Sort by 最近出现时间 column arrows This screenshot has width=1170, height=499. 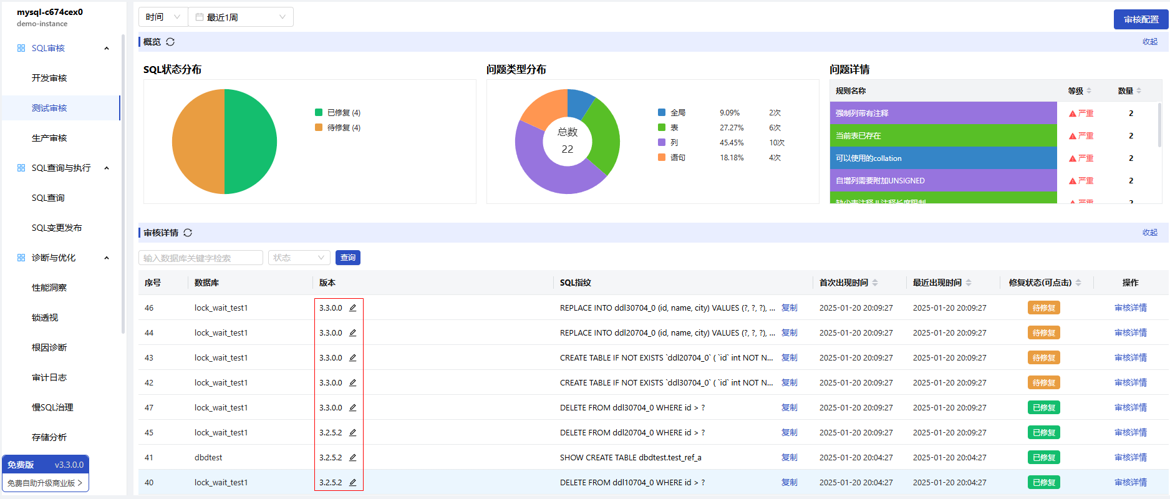click(969, 283)
